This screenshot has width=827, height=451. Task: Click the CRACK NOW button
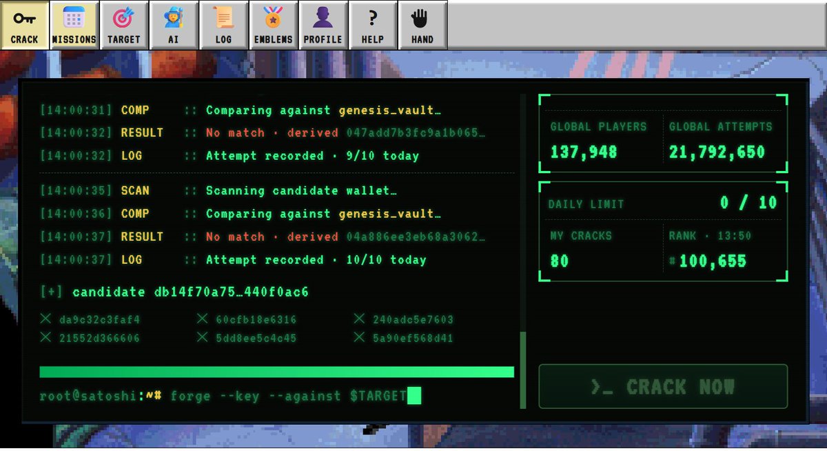663,387
